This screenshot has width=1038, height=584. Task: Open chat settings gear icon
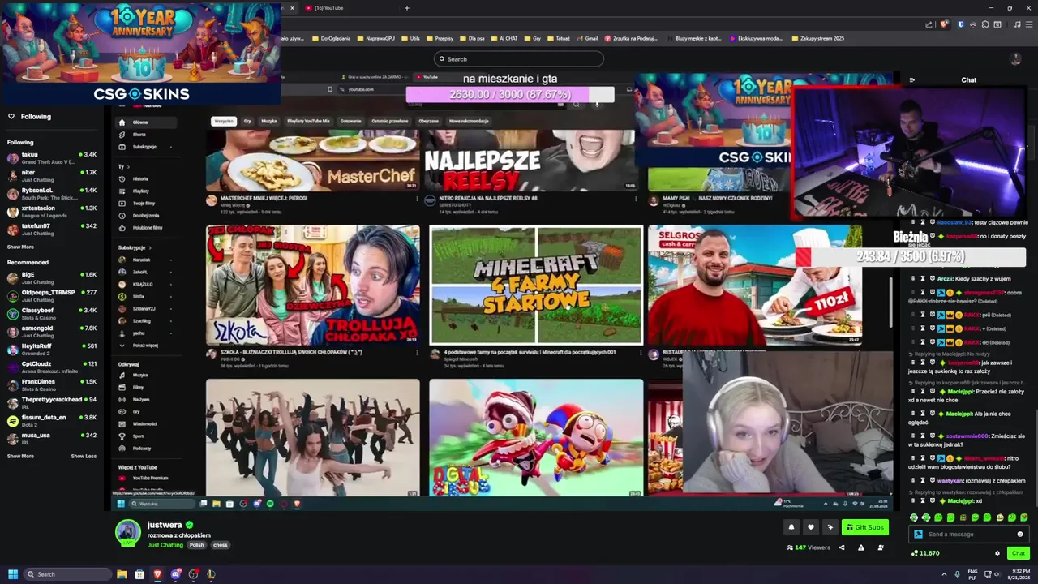[x=997, y=553]
